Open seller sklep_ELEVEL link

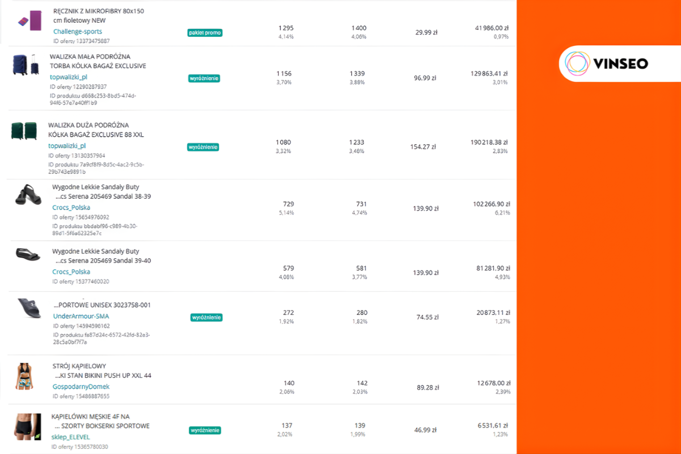pos(71,437)
